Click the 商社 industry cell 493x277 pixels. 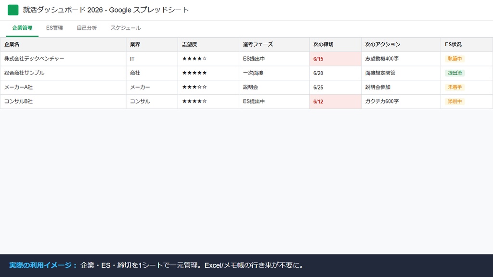coord(152,73)
